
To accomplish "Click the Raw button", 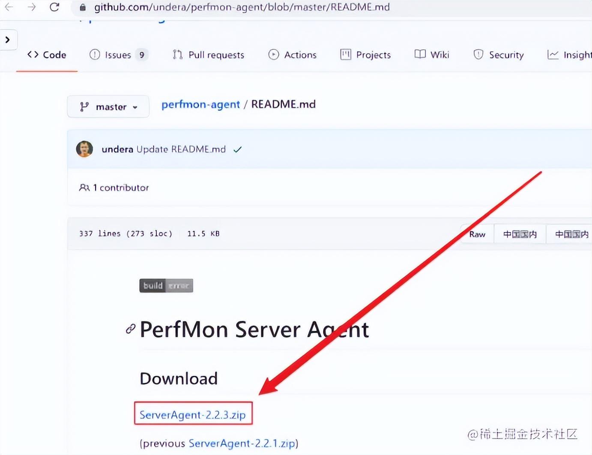I will 477,234.
